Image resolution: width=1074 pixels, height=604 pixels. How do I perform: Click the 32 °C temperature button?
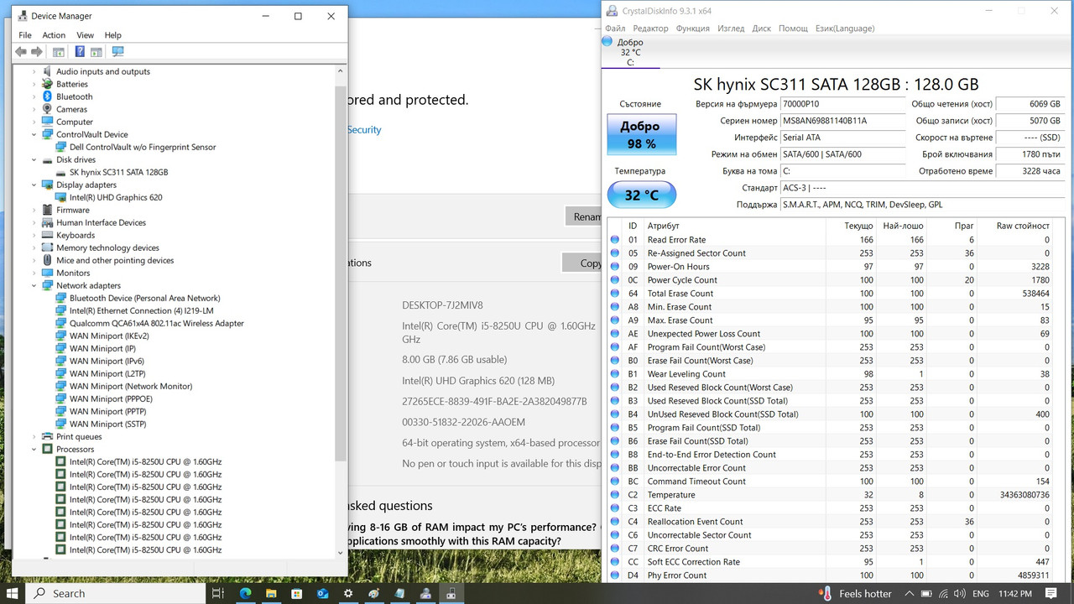click(641, 195)
